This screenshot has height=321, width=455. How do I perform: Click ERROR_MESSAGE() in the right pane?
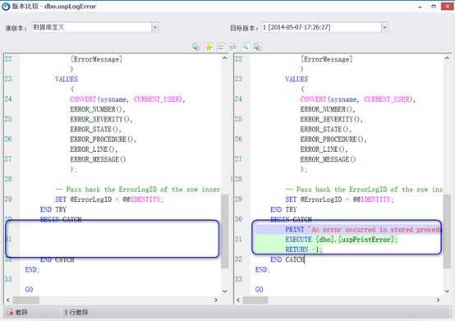click(328, 159)
